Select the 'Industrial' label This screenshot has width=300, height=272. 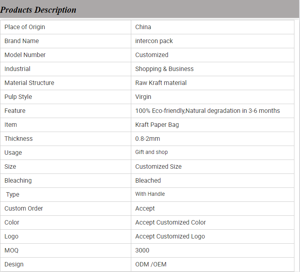click(x=18, y=69)
